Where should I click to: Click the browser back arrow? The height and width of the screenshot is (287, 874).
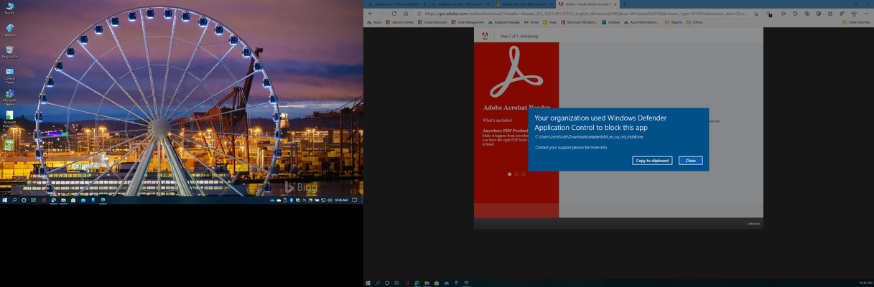(371, 14)
